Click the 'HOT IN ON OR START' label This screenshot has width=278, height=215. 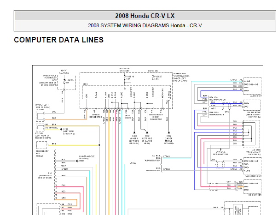coord(124,70)
